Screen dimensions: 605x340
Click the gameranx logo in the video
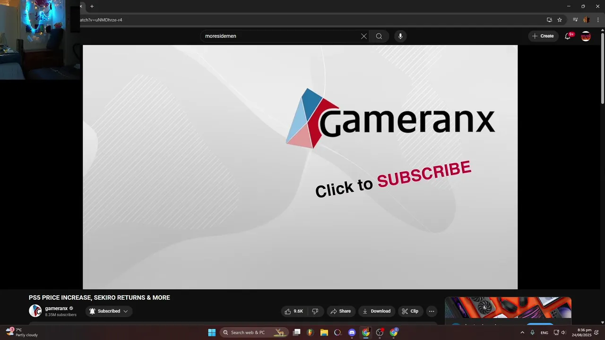[390, 119]
